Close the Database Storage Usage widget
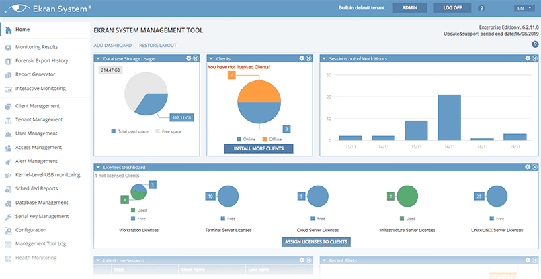The height and width of the screenshot is (279, 541). coord(196,58)
